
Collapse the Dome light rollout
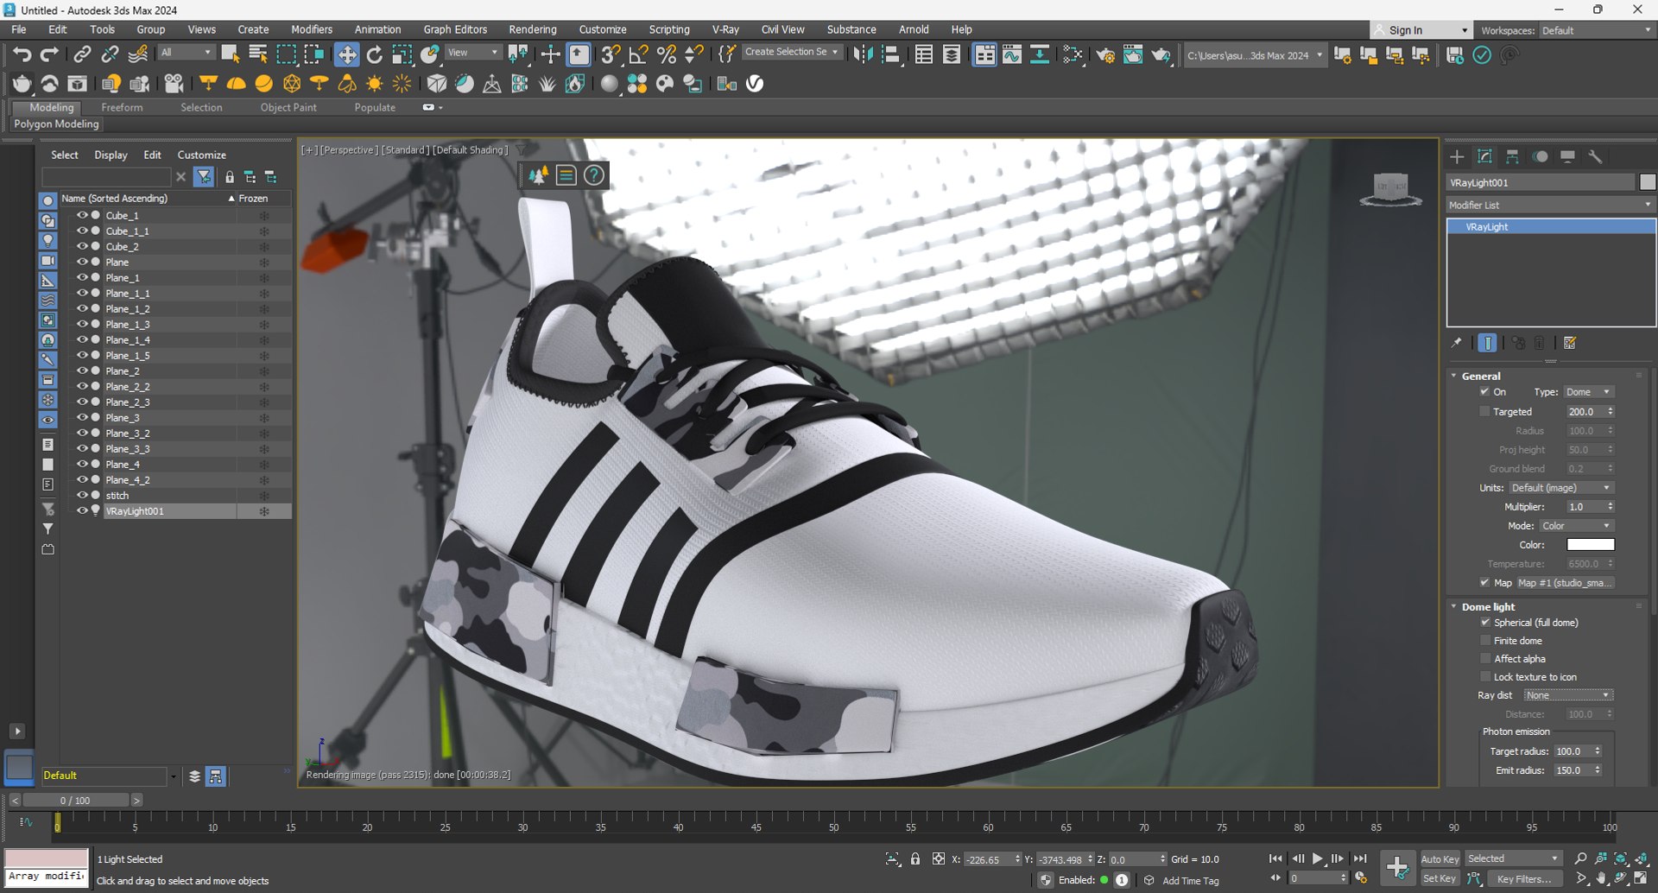click(1488, 607)
